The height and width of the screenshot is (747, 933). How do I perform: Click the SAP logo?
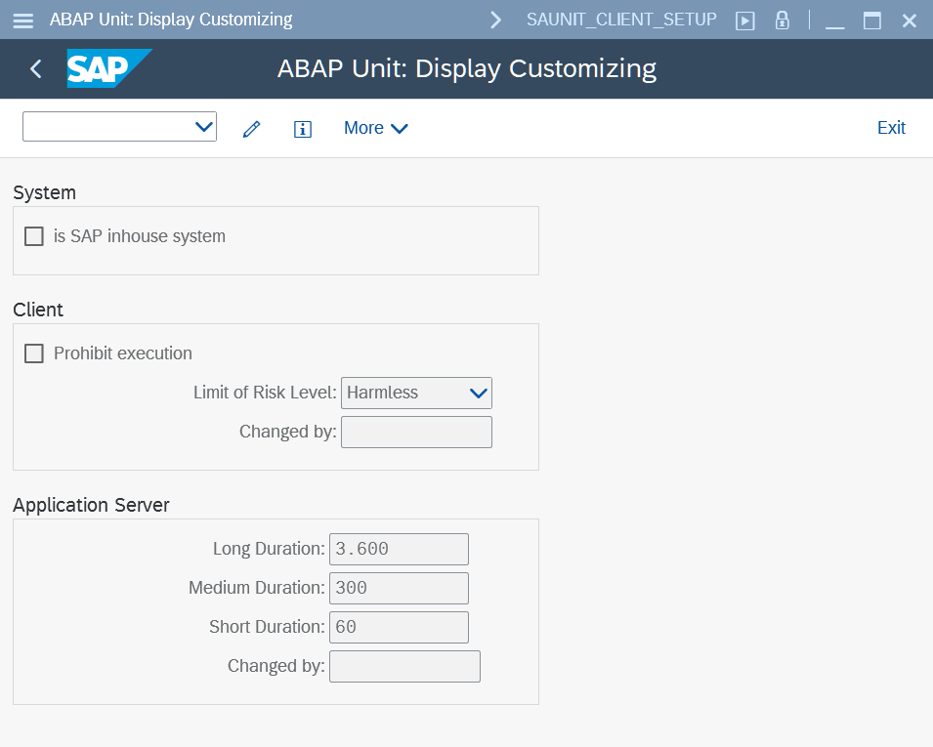click(108, 68)
